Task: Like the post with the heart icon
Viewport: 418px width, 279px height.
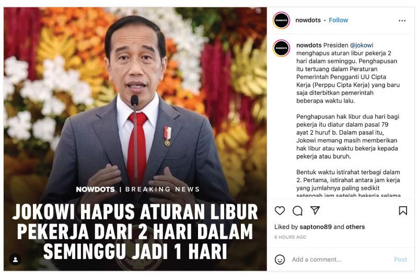Action: (280, 210)
